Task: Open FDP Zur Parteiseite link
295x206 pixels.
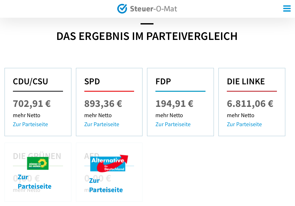Action: [173, 124]
